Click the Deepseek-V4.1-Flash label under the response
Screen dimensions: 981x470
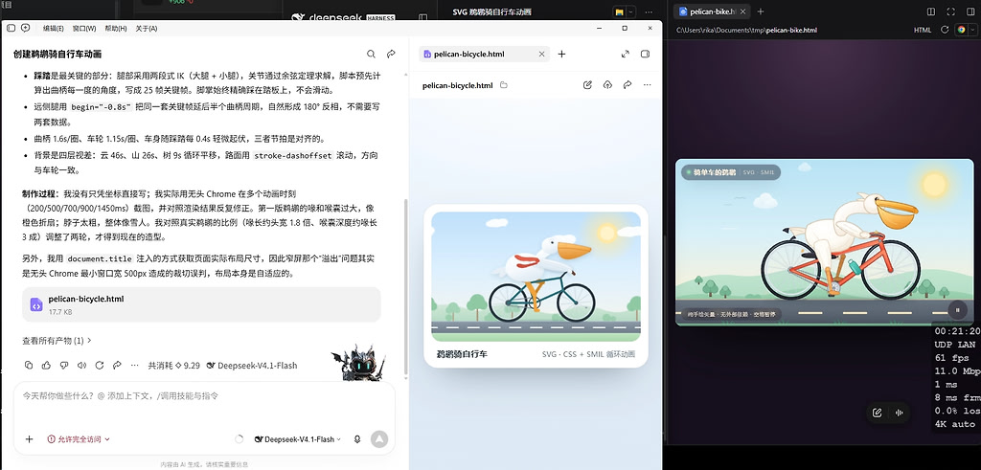(x=252, y=366)
